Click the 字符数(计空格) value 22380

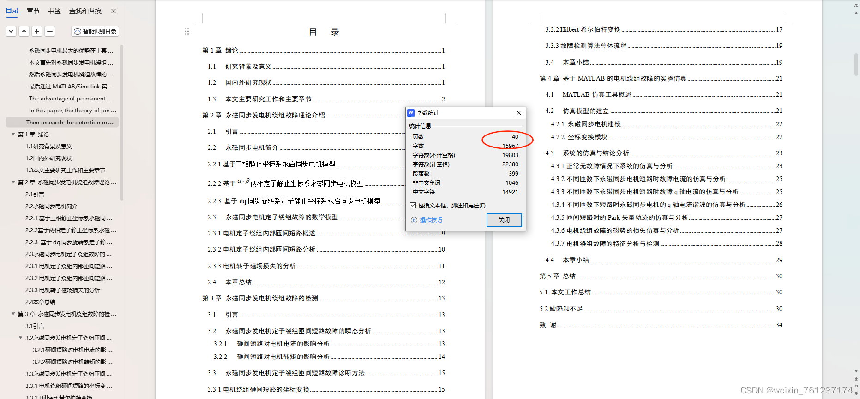click(510, 164)
